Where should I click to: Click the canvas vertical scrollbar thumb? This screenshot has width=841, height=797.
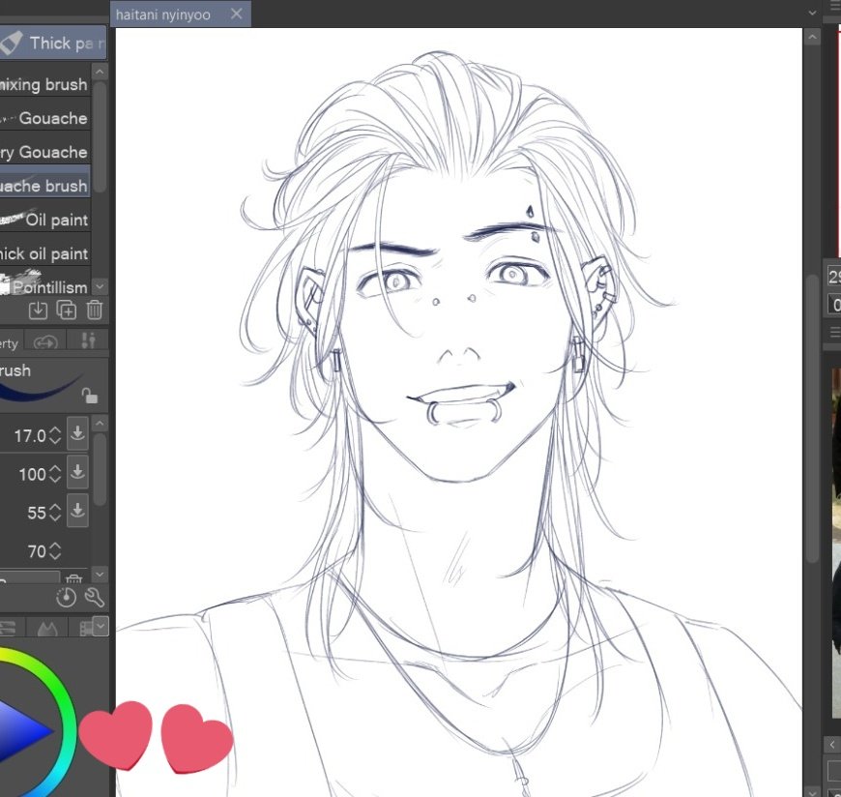(x=813, y=419)
